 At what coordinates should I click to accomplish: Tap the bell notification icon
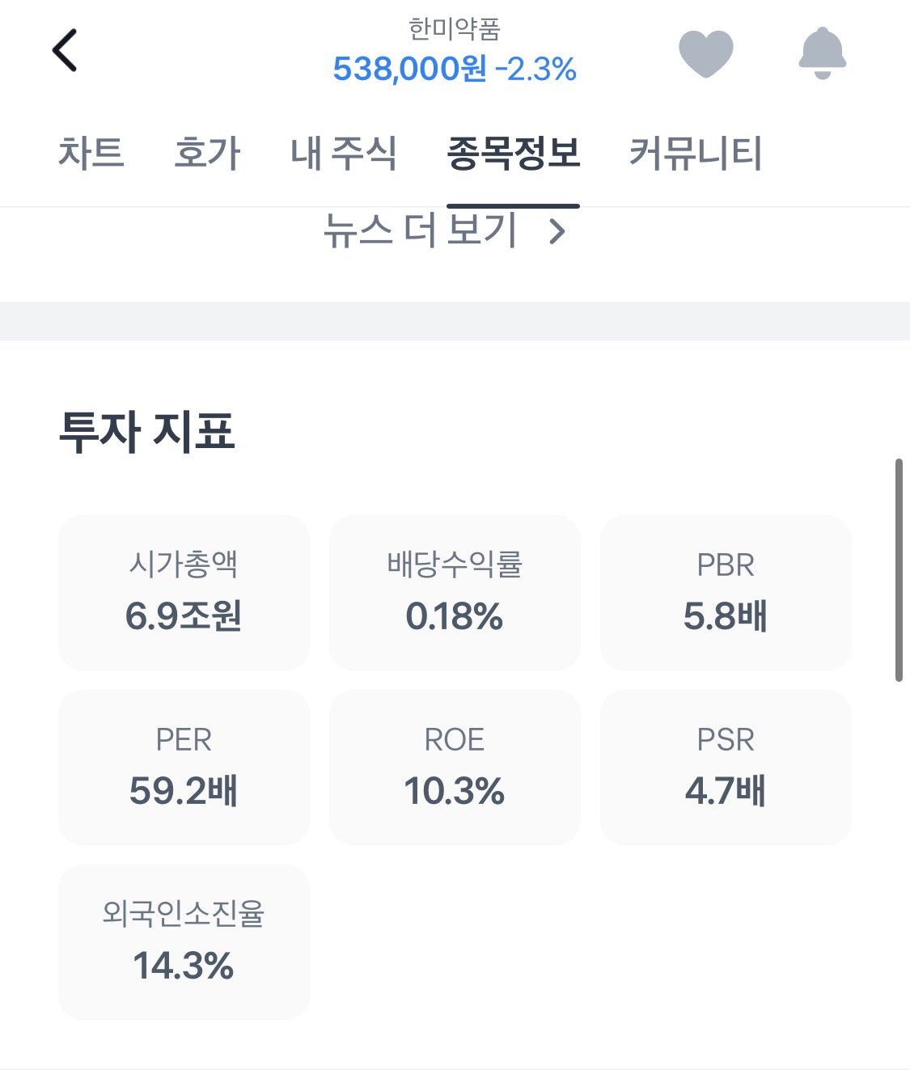pyautogui.click(x=822, y=53)
